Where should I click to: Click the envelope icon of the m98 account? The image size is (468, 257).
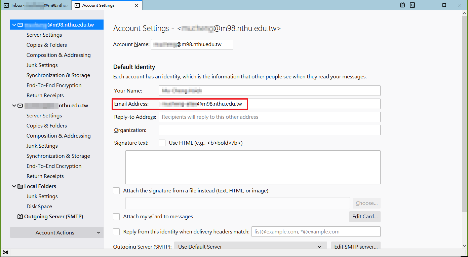coord(20,25)
